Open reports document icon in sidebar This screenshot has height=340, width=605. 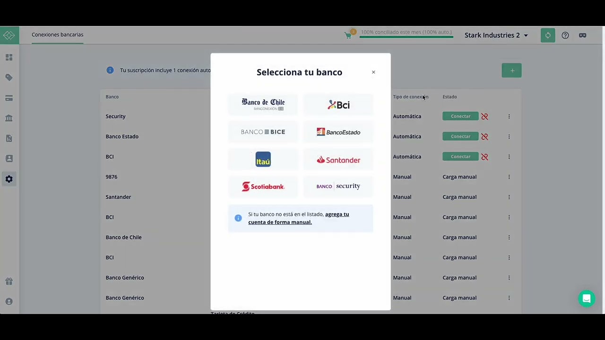9,138
